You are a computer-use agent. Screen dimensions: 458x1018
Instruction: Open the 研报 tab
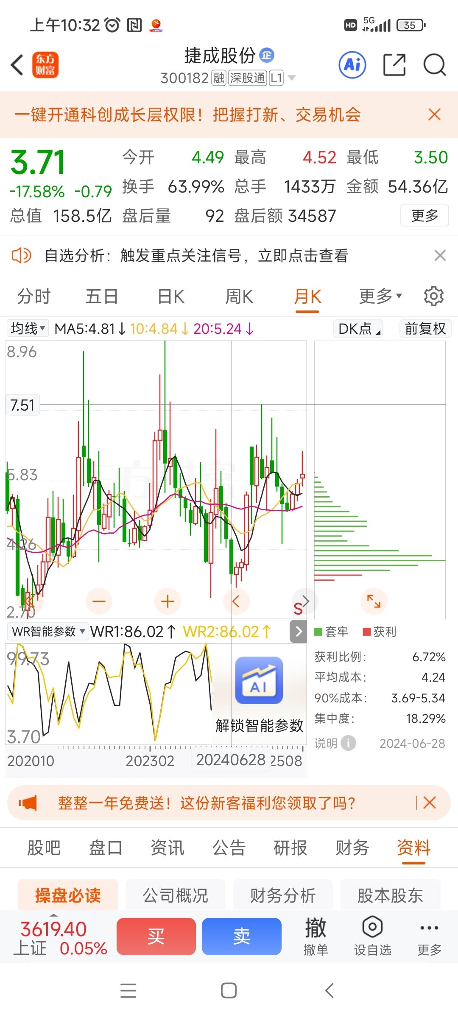290,847
